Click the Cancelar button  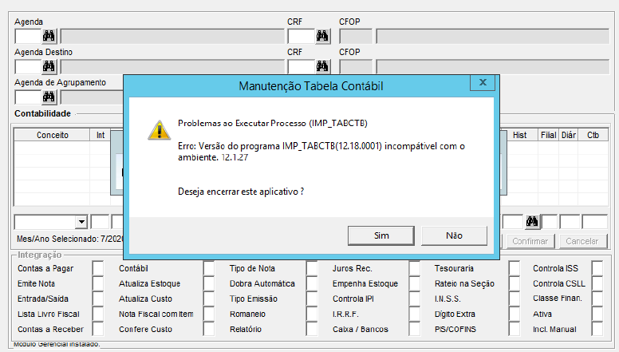coord(582,241)
